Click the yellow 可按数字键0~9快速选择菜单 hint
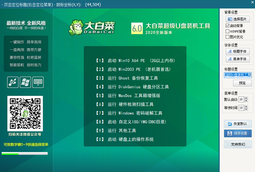The width and height of the screenshot is (255, 172). click(26, 145)
